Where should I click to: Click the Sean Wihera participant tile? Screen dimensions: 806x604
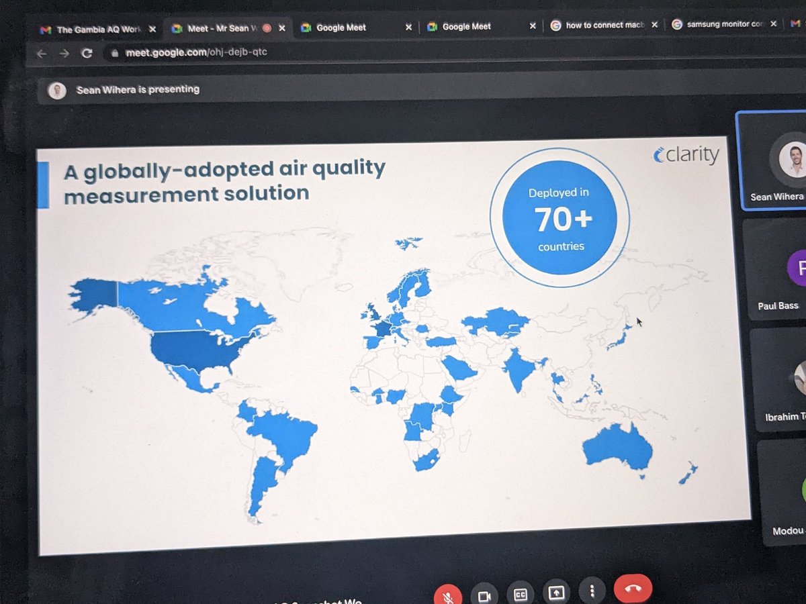tap(771, 161)
